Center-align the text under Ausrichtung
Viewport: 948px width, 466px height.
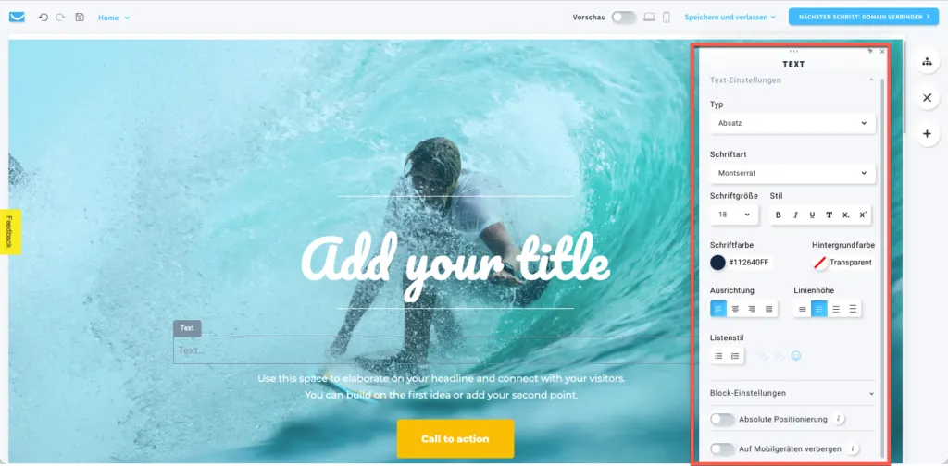pyautogui.click(x=735, y=309)
